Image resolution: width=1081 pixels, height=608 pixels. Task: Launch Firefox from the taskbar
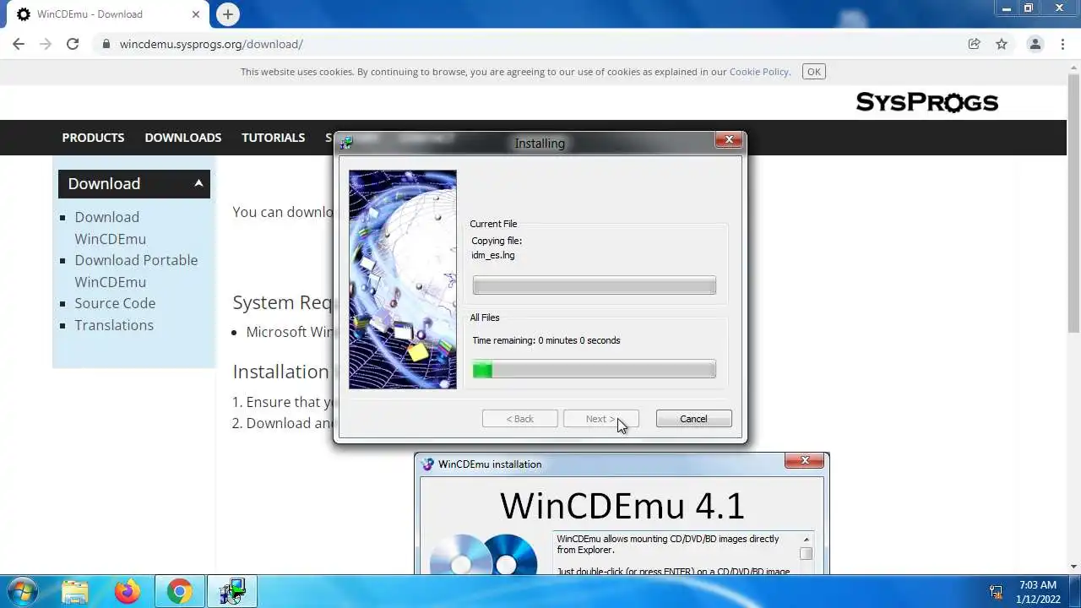[128, 592]
